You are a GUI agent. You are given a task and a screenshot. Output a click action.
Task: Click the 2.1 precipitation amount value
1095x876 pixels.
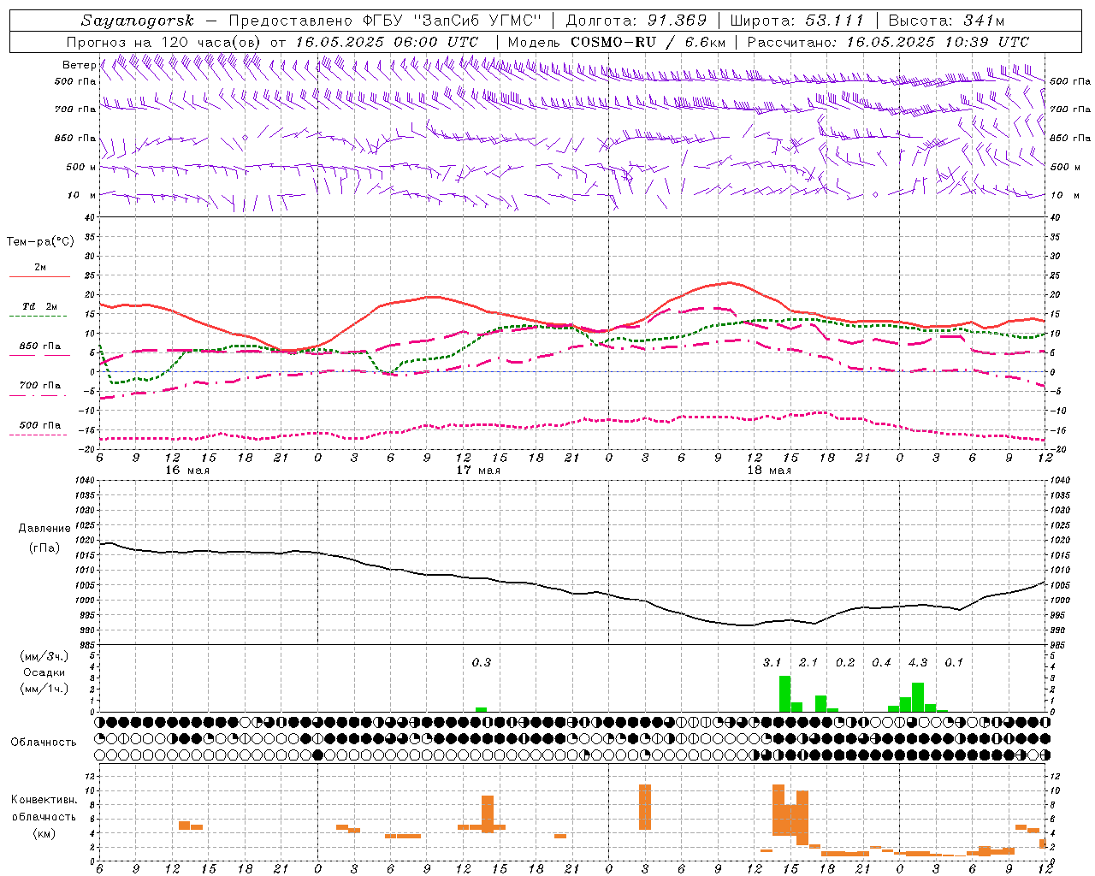point(808,662)
